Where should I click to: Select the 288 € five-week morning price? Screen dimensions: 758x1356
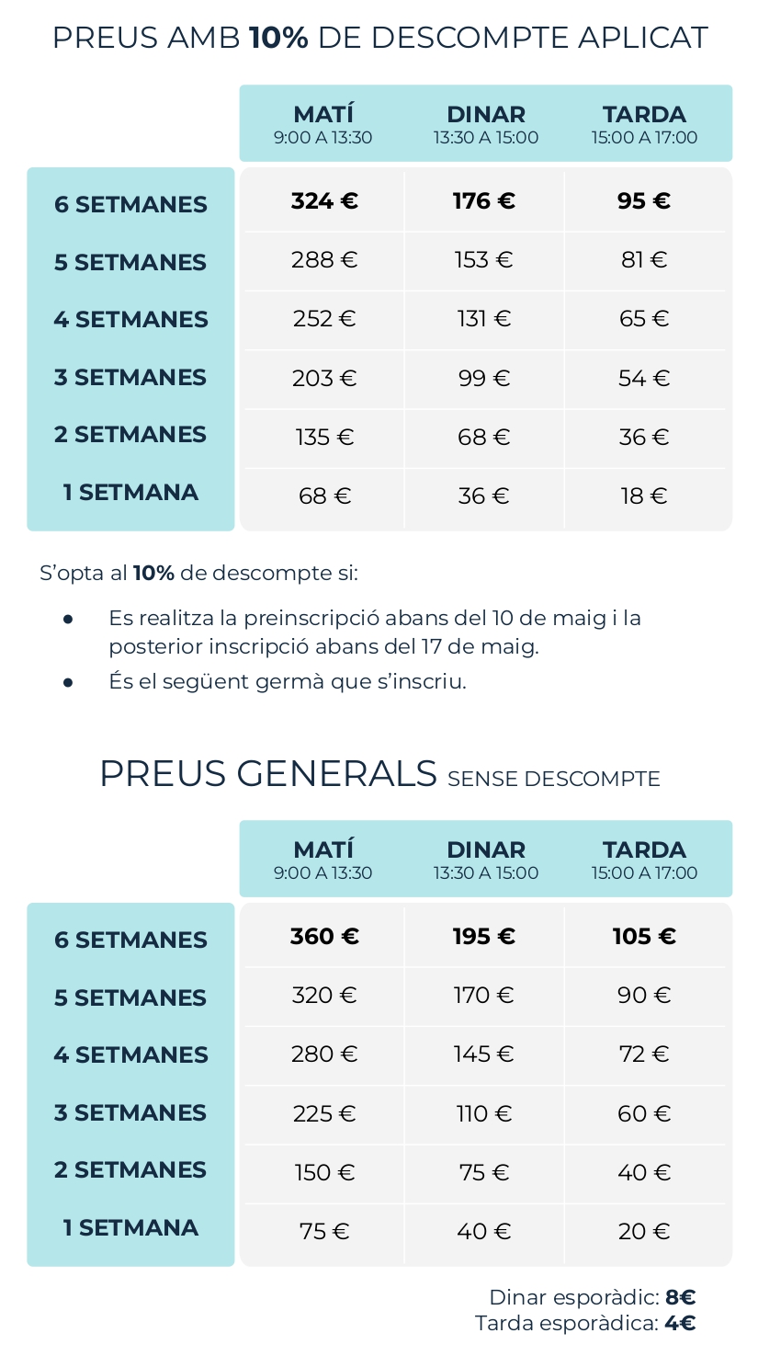point(324,260)
